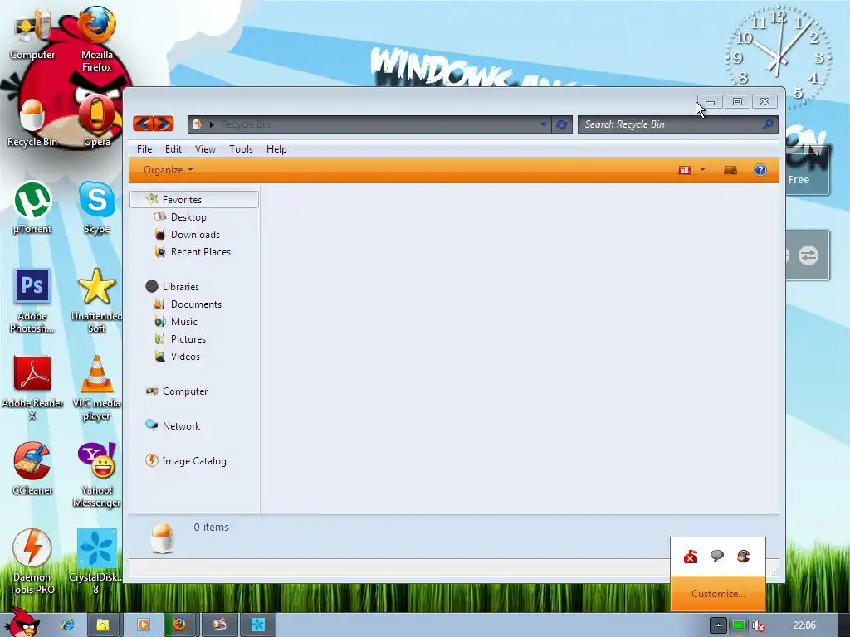Open the Music library

183,322
